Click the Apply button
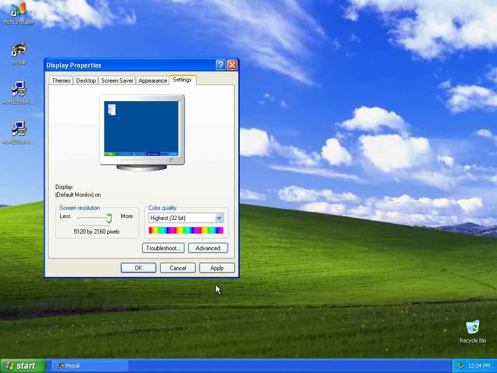 (217, 268)
